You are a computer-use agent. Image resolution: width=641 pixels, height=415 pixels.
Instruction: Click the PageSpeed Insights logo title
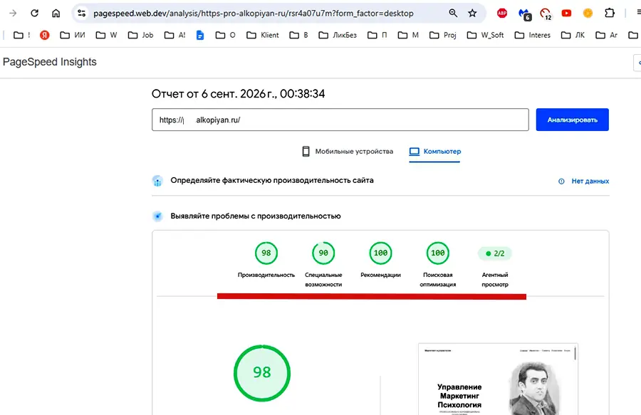click(x=49, y=62)
